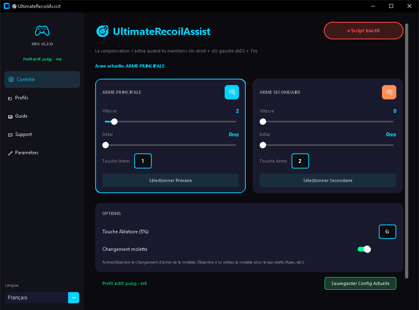The height and width of the screenshot is (310, 419).
Task: Click the vertical scrollbar on the right
Action: pos(406,151)
